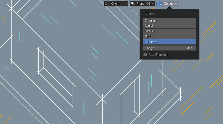The height and width of the screenshot is (124, 223).
Task: Toggle the Guides grid icon button
Action: [x=159, y=4]
